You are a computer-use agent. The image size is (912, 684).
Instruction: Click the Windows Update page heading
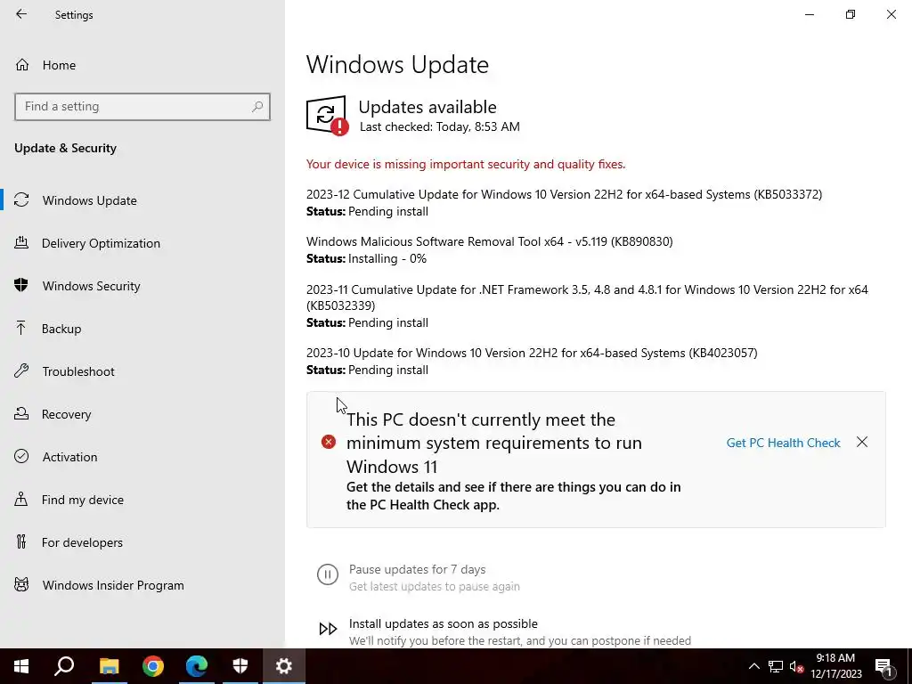tap(397, 64)
